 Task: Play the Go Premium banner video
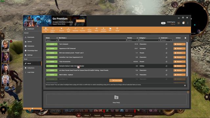[x=49, y=21]
